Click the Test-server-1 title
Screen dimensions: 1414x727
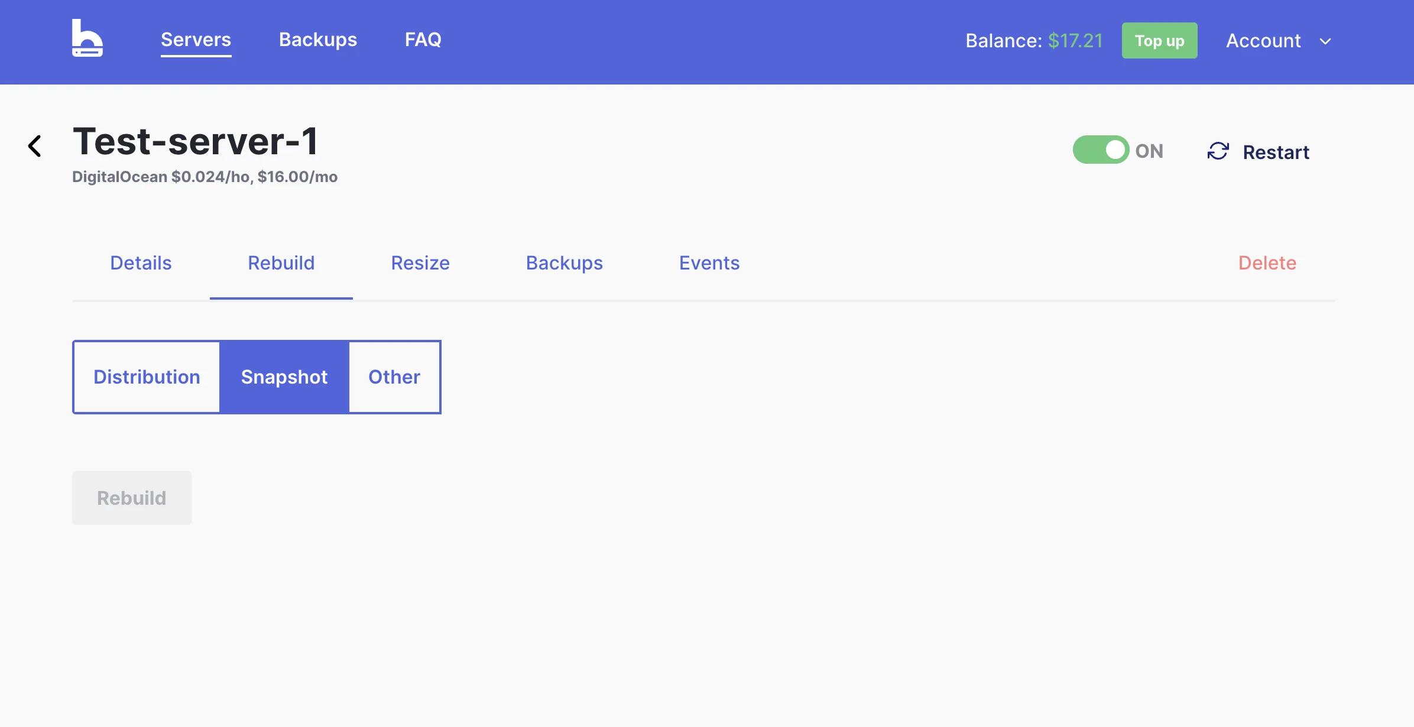coord(196,142)
